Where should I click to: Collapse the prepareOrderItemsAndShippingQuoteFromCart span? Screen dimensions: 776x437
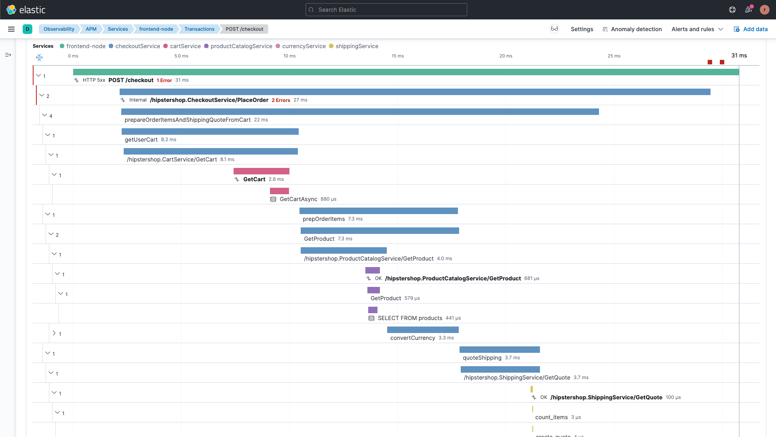click(44, 115)
